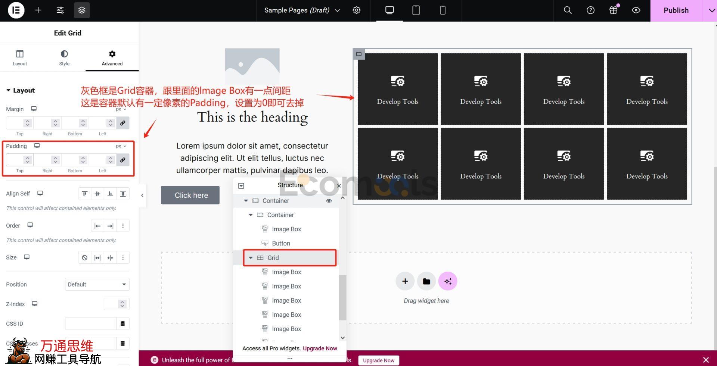Click the Padding Top input field
Screen dimensions: 717x366
[x=15, y=160]
